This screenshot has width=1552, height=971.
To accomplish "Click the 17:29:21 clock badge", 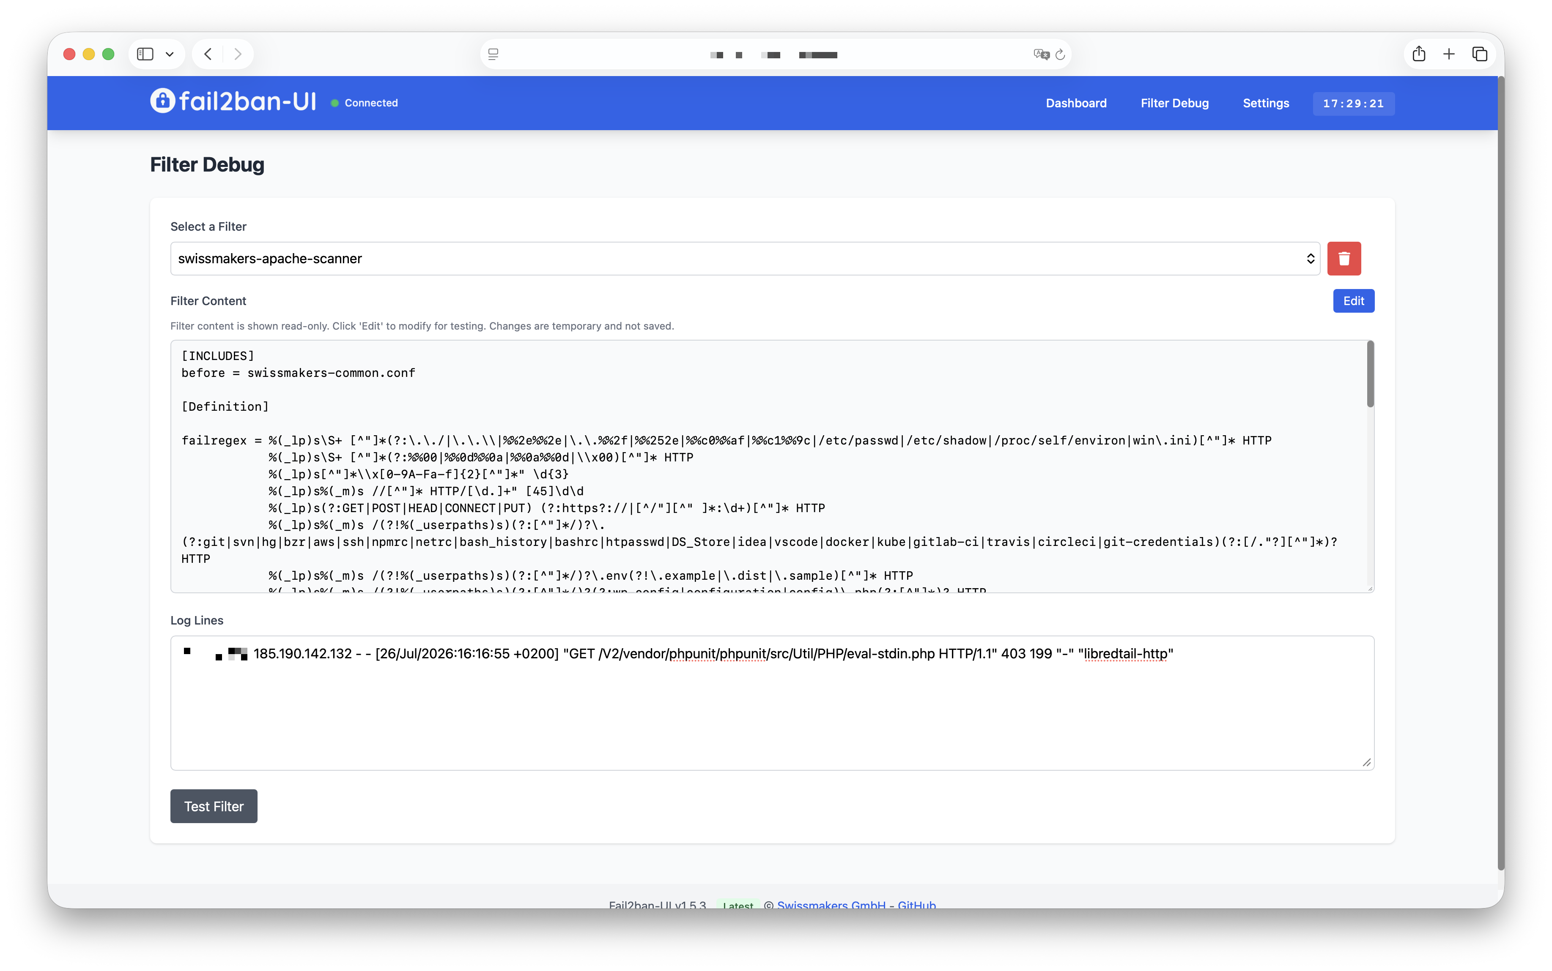I will [1353, 104].
